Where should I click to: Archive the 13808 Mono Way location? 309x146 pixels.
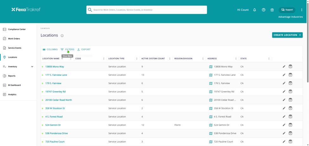pyautogui.click(x=290, y=67)
